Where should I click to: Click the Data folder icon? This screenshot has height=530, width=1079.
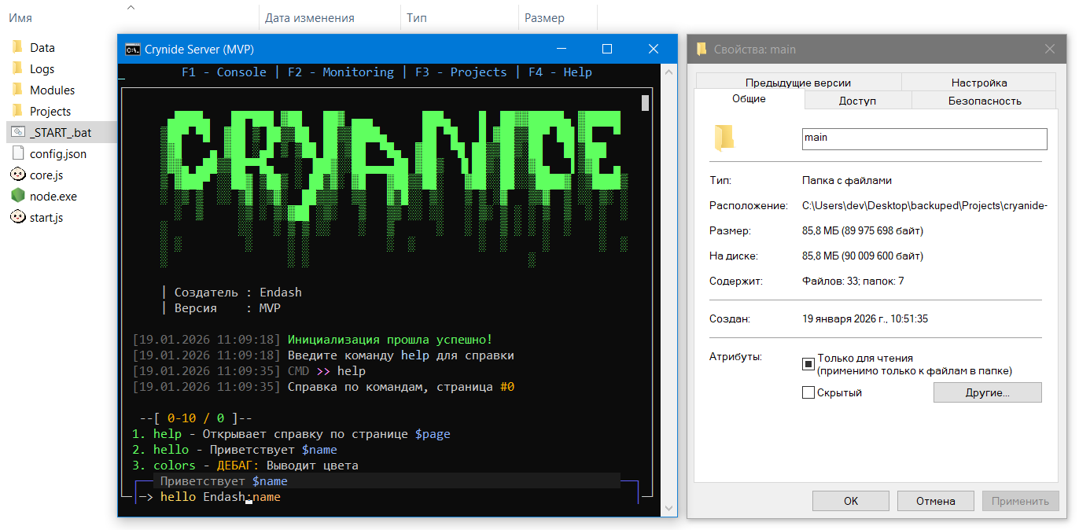(17, 47)
